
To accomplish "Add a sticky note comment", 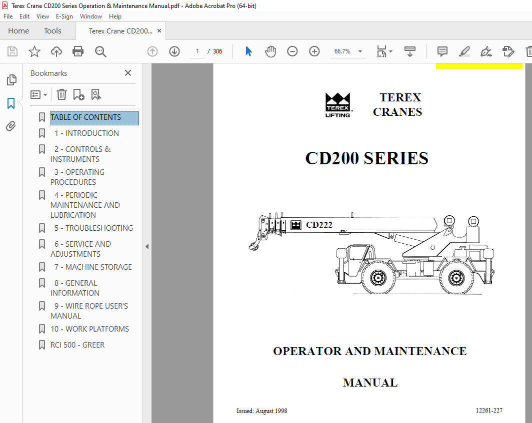I will 442,51.
